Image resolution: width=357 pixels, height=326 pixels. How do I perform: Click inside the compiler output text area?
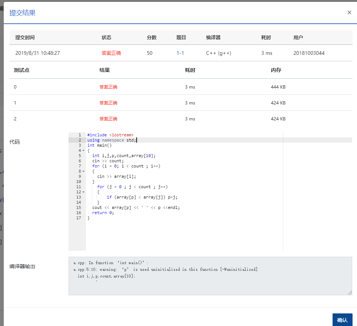coord(210,276)
